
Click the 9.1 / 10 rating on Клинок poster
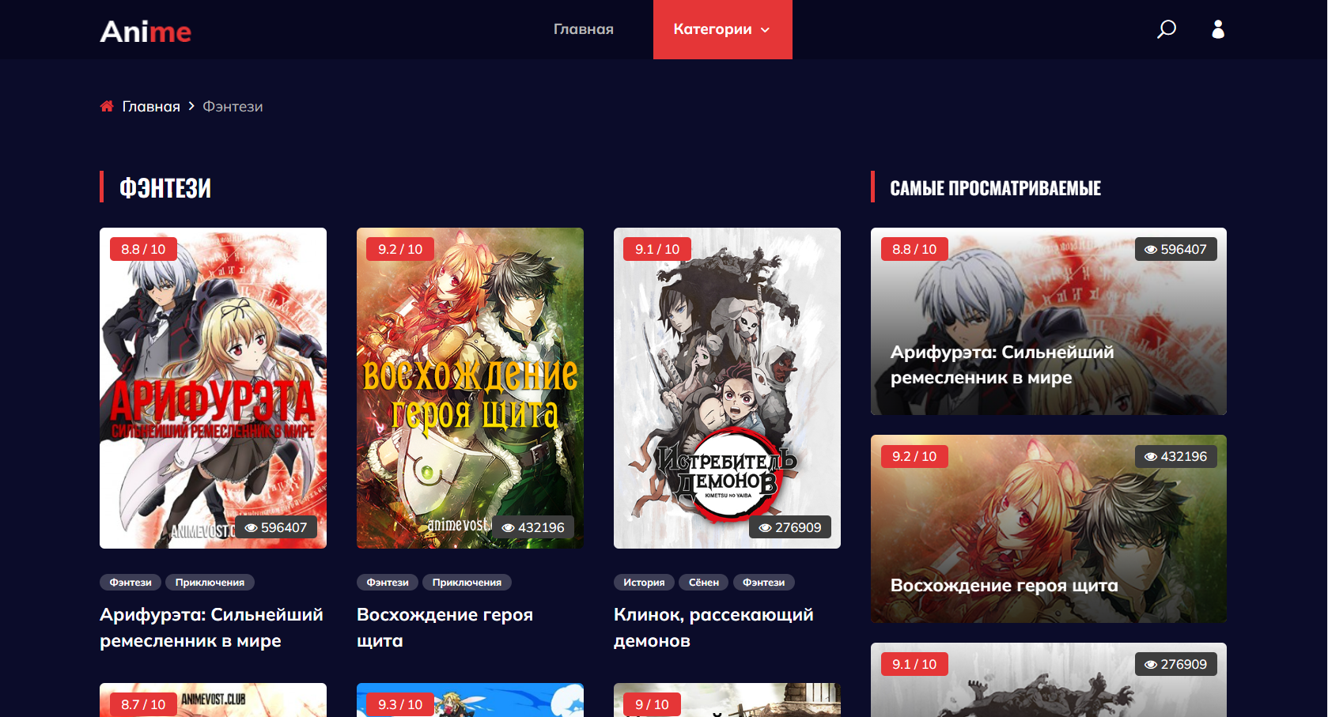[657, 249]
